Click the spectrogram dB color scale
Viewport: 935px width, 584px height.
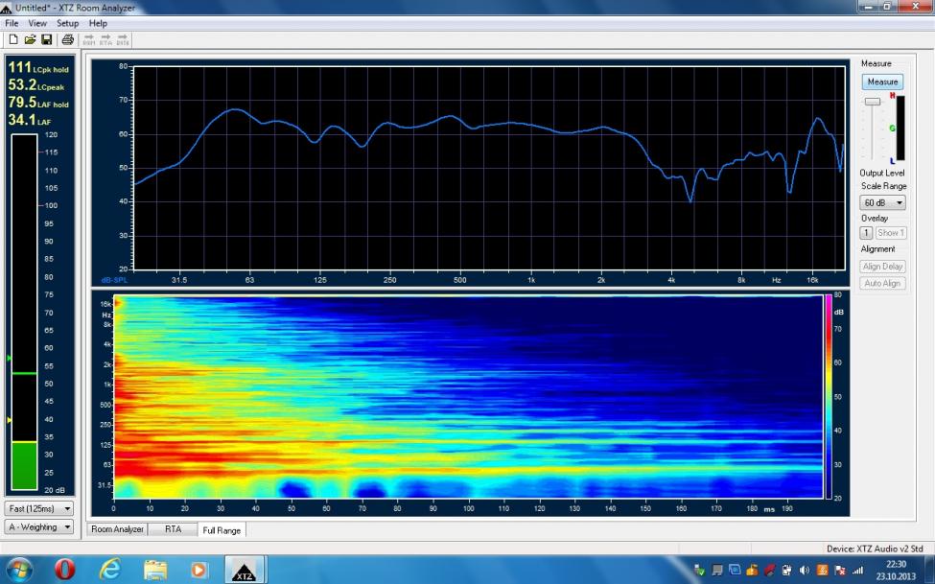coord(829,397)
